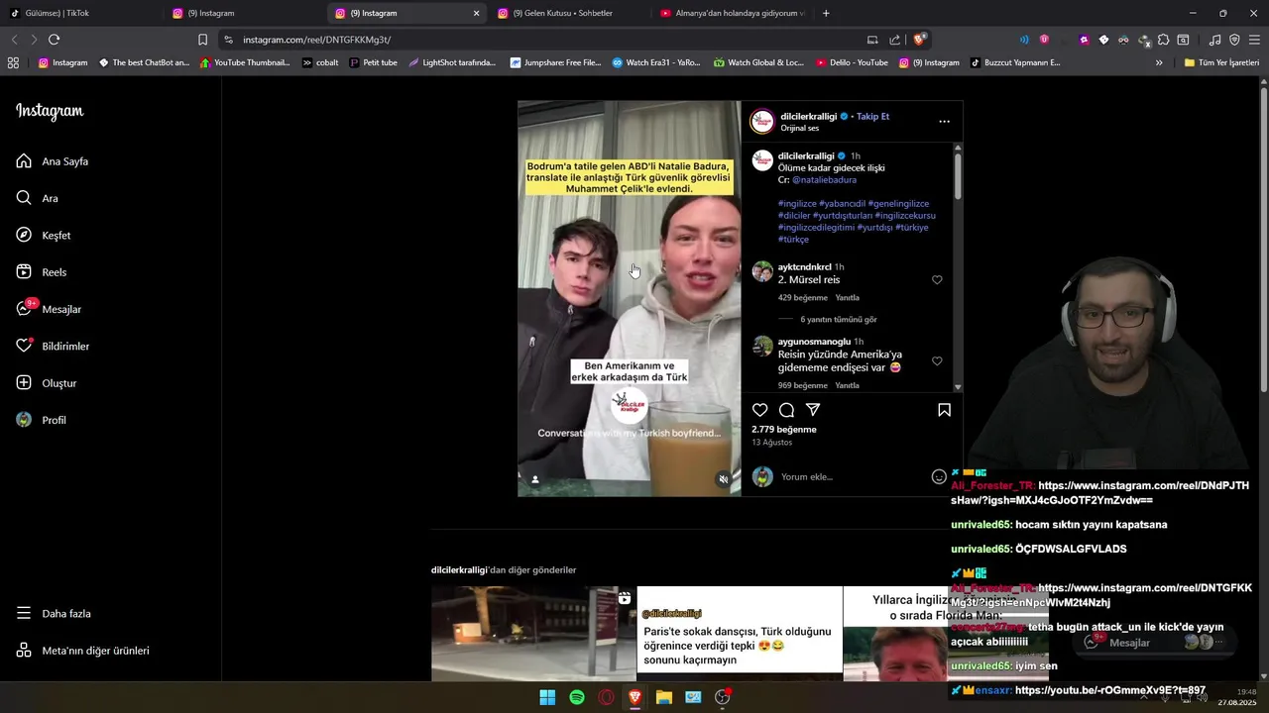1269x713 pixels.
Task: Click the Brave icon in taskbar
Action: pyautogui.click(x=634, y=697)
